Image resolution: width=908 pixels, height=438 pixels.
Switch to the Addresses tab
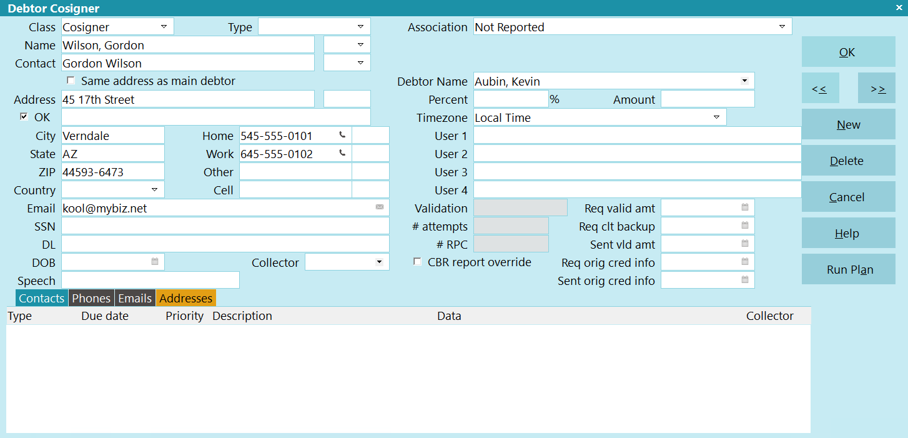[186, 298]
